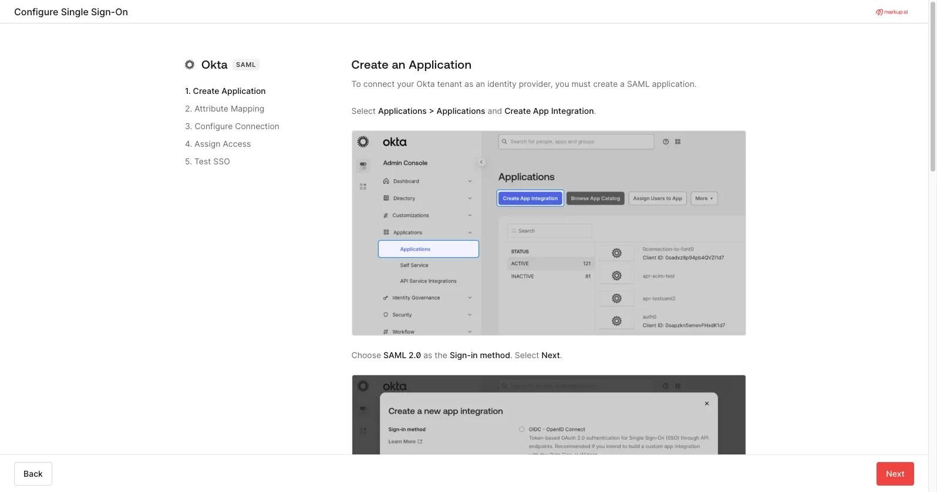Click the Back button
This screenshot has height=492, width=937.
coord(33,474)
